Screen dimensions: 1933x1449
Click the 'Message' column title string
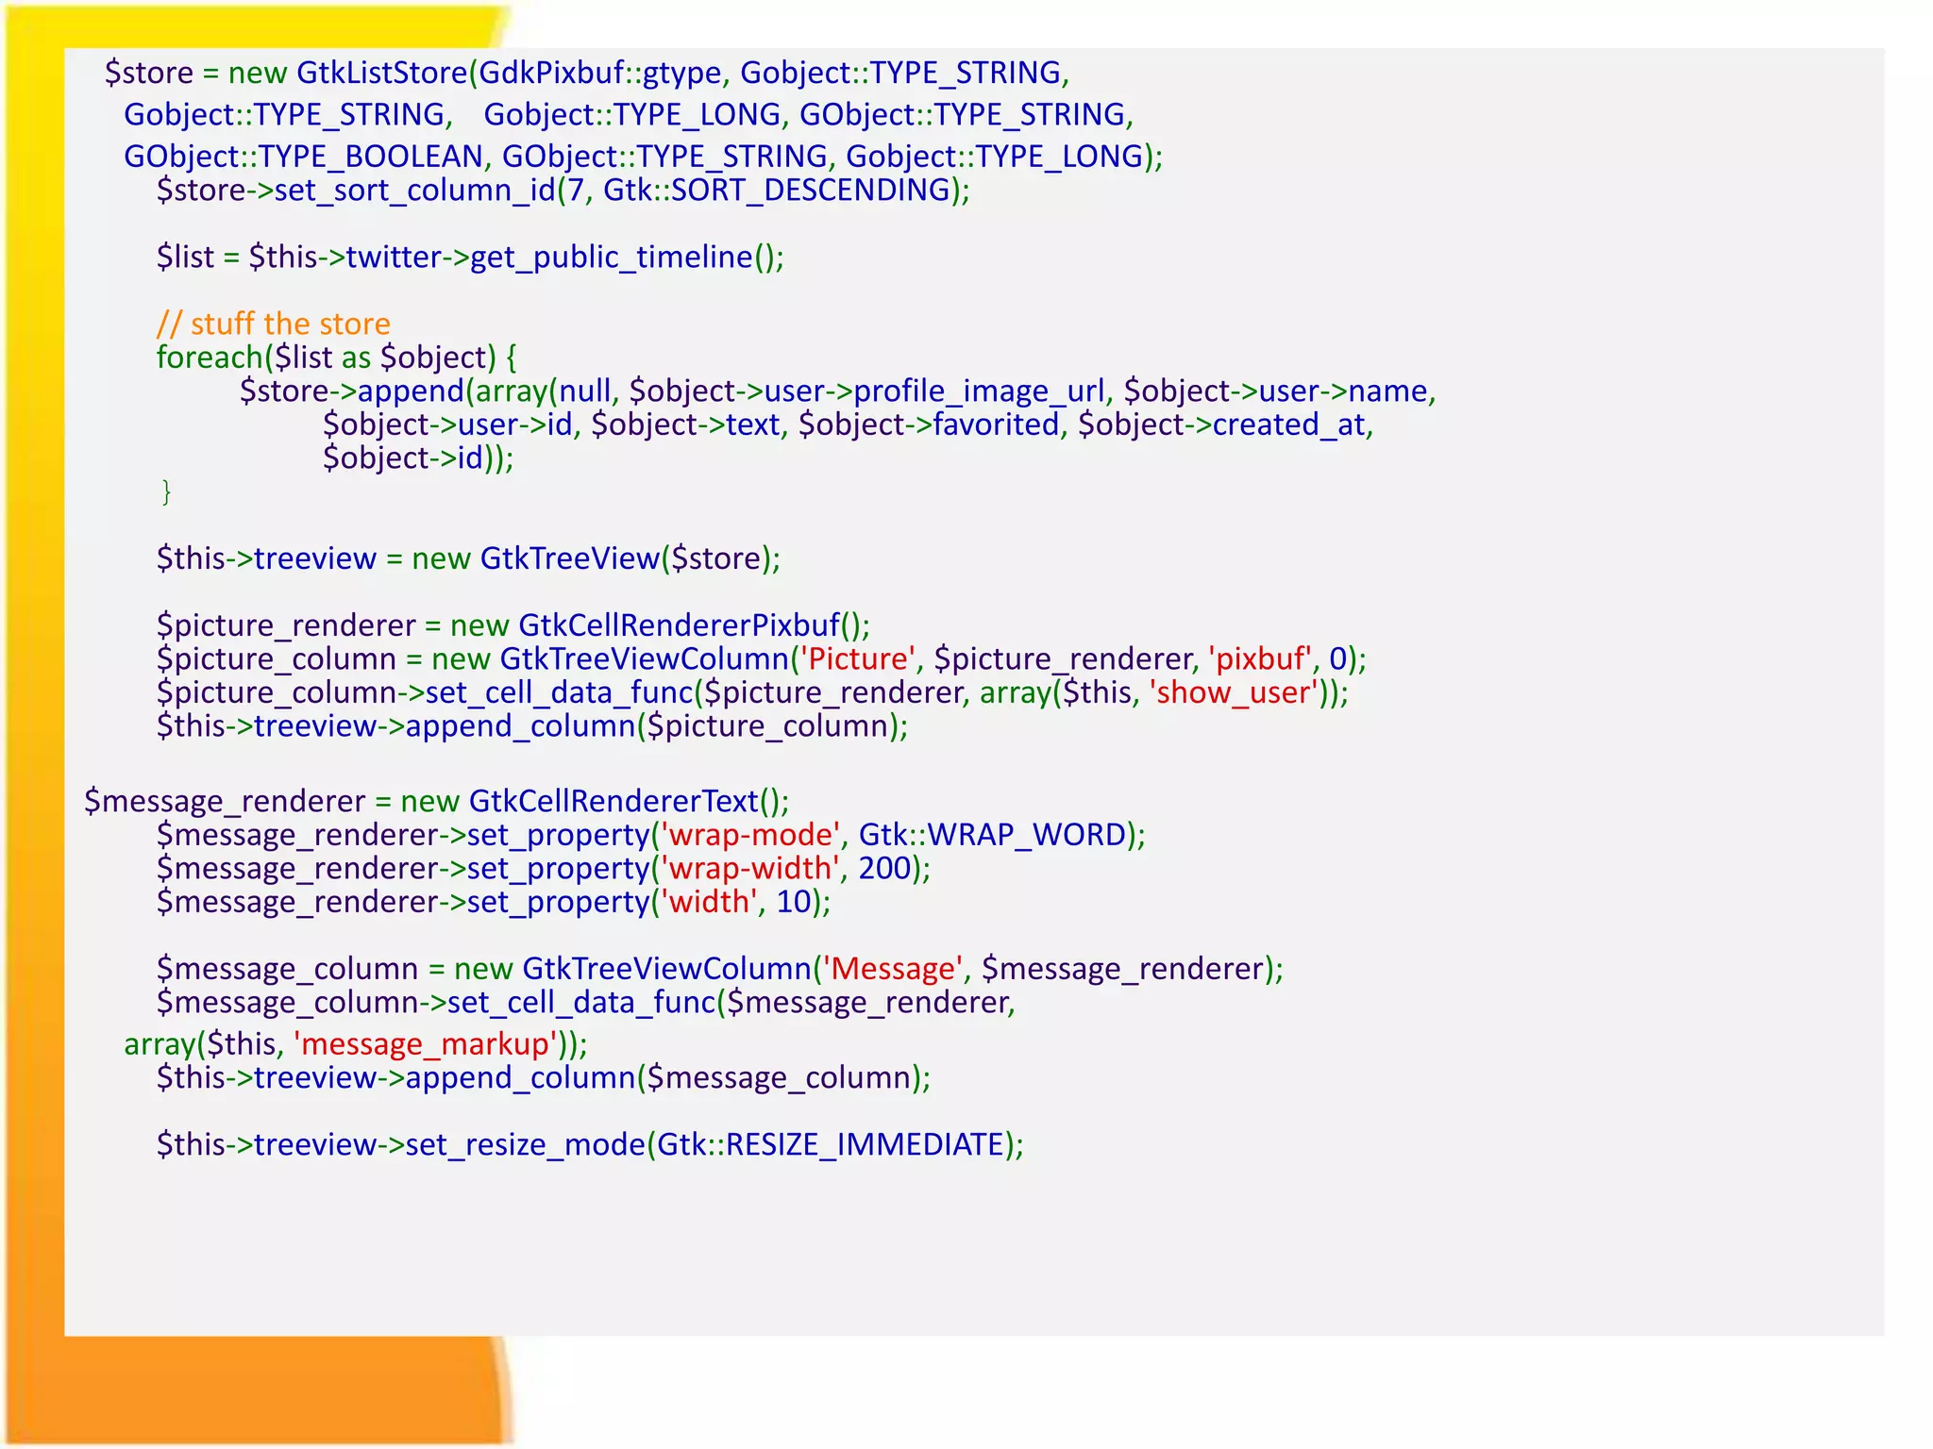click(892, 969)
